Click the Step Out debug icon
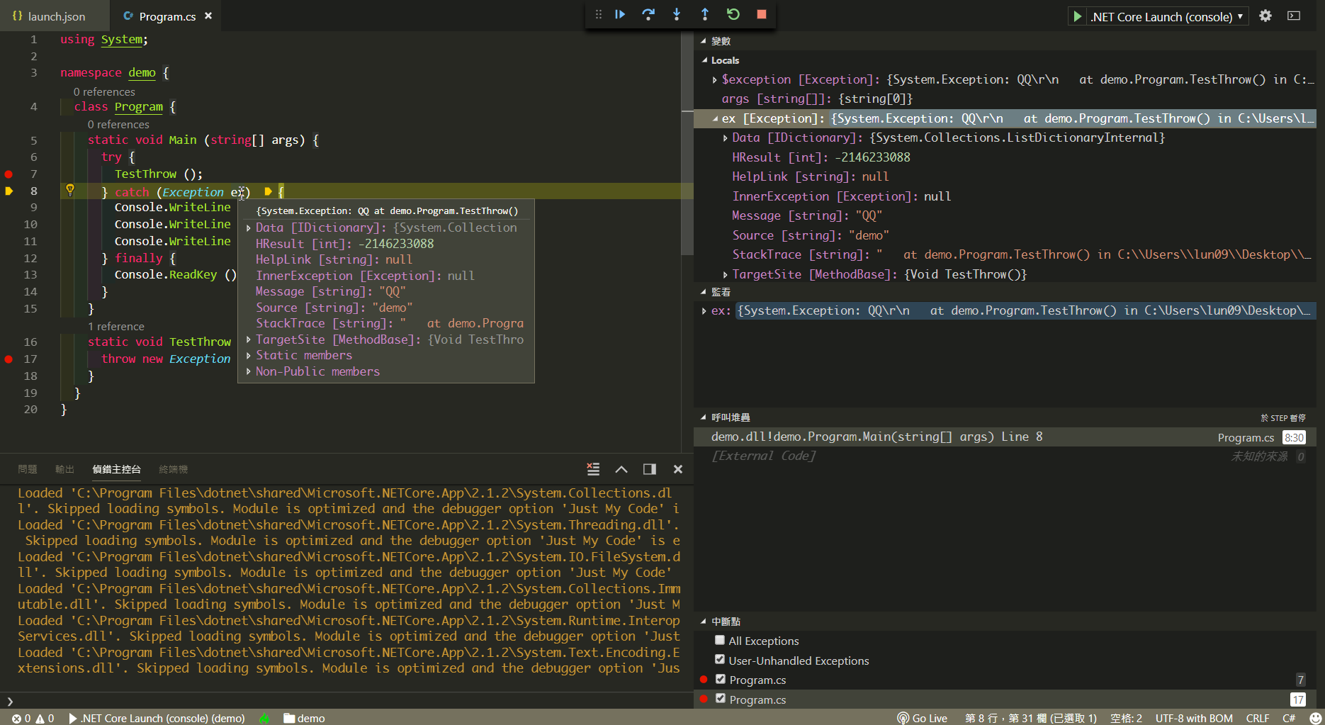1325x725 pixels. (705, 14)
